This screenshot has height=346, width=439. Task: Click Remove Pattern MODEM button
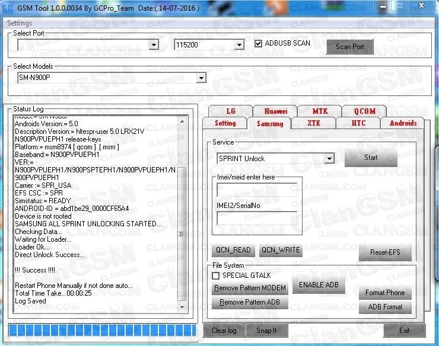(250, 288)
